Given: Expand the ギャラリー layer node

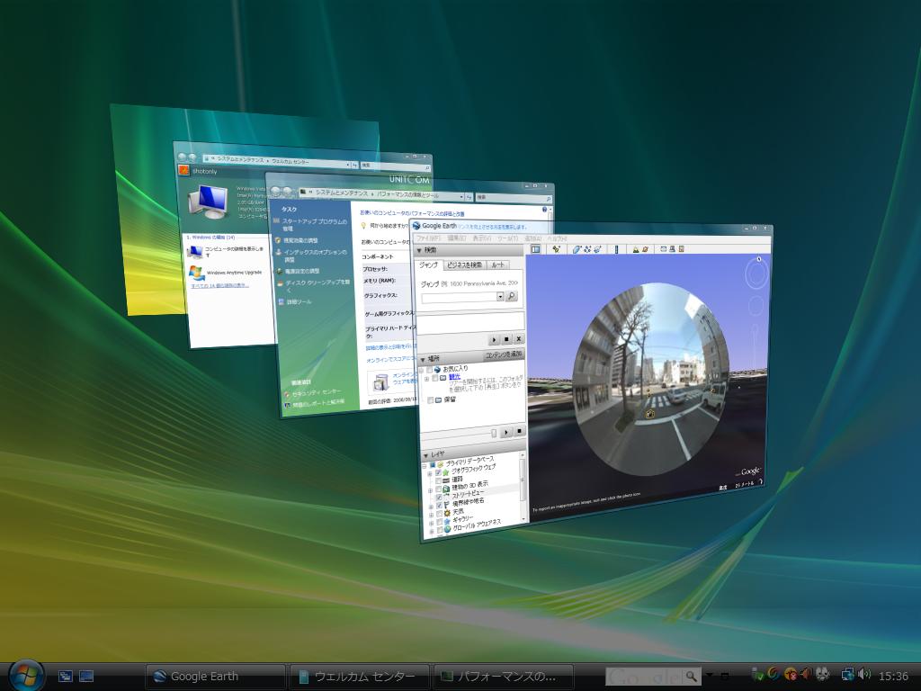Looking at the screenshot, I should click(432, 523).
